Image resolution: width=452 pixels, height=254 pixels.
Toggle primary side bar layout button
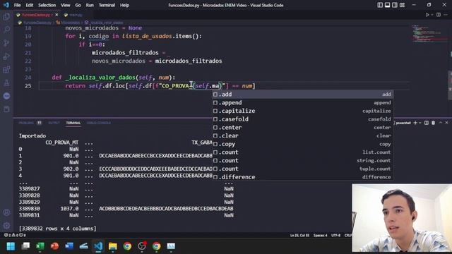380,5
